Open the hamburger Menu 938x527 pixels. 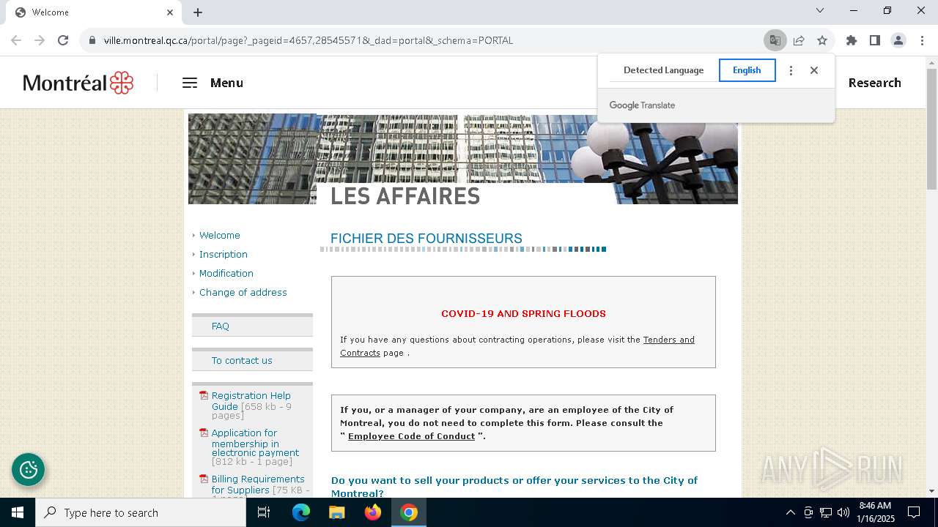(213, 83)
